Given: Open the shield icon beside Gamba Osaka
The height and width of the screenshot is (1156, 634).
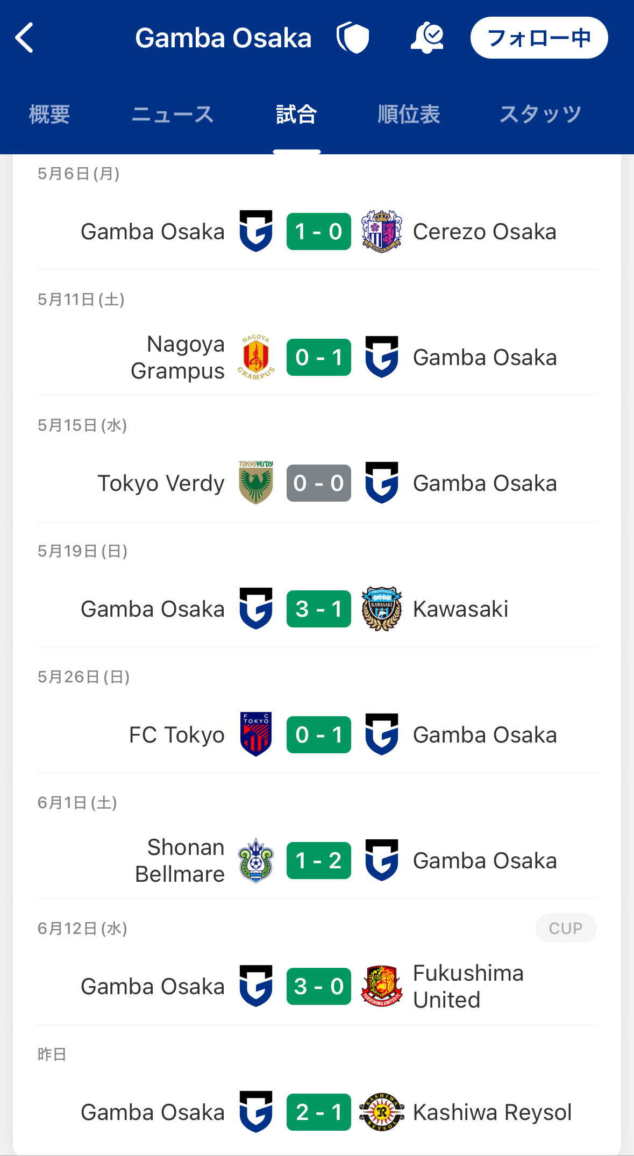Looking at the screenshot, I should pyautogui.click(x=353, y=38).
